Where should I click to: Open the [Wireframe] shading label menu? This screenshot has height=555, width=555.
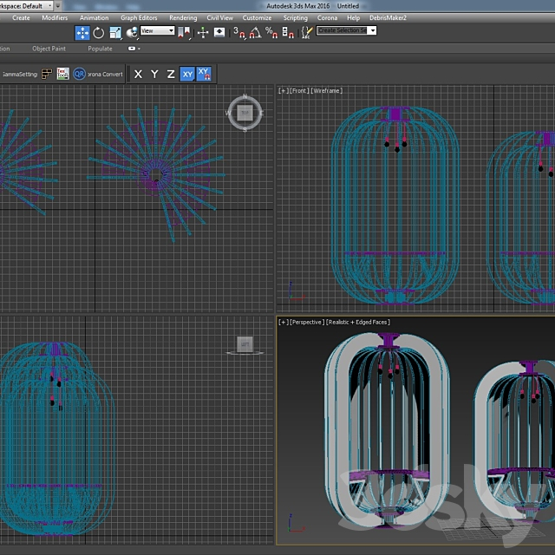pos(327,90)
